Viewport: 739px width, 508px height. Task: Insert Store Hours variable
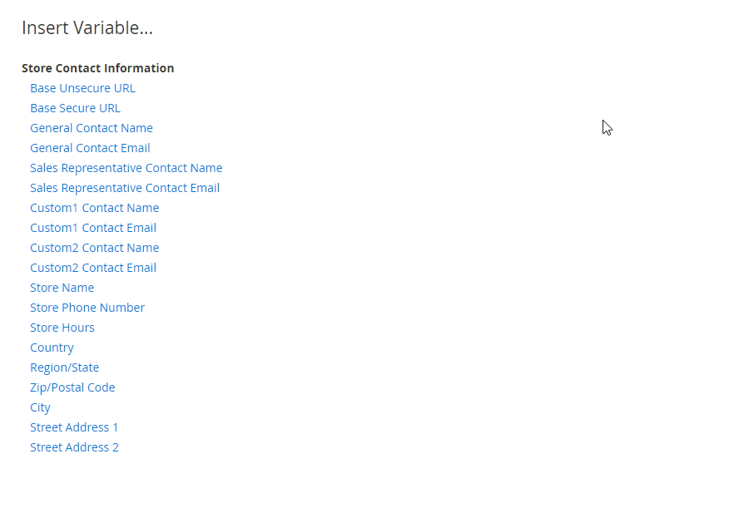[x=62, y=328]
